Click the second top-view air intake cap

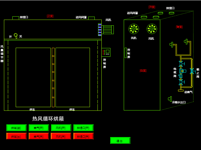(x=156, y=17)
